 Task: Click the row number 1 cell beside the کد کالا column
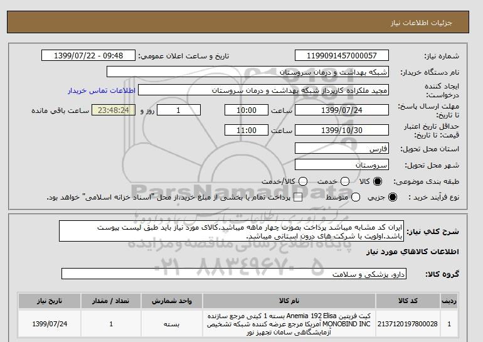pyautogui.click(x=449, y=324)
